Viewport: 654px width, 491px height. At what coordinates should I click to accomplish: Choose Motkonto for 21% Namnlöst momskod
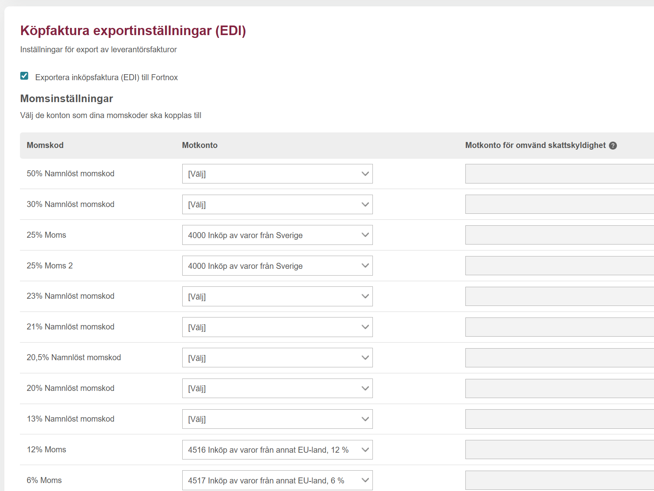(x=277, y=327)
